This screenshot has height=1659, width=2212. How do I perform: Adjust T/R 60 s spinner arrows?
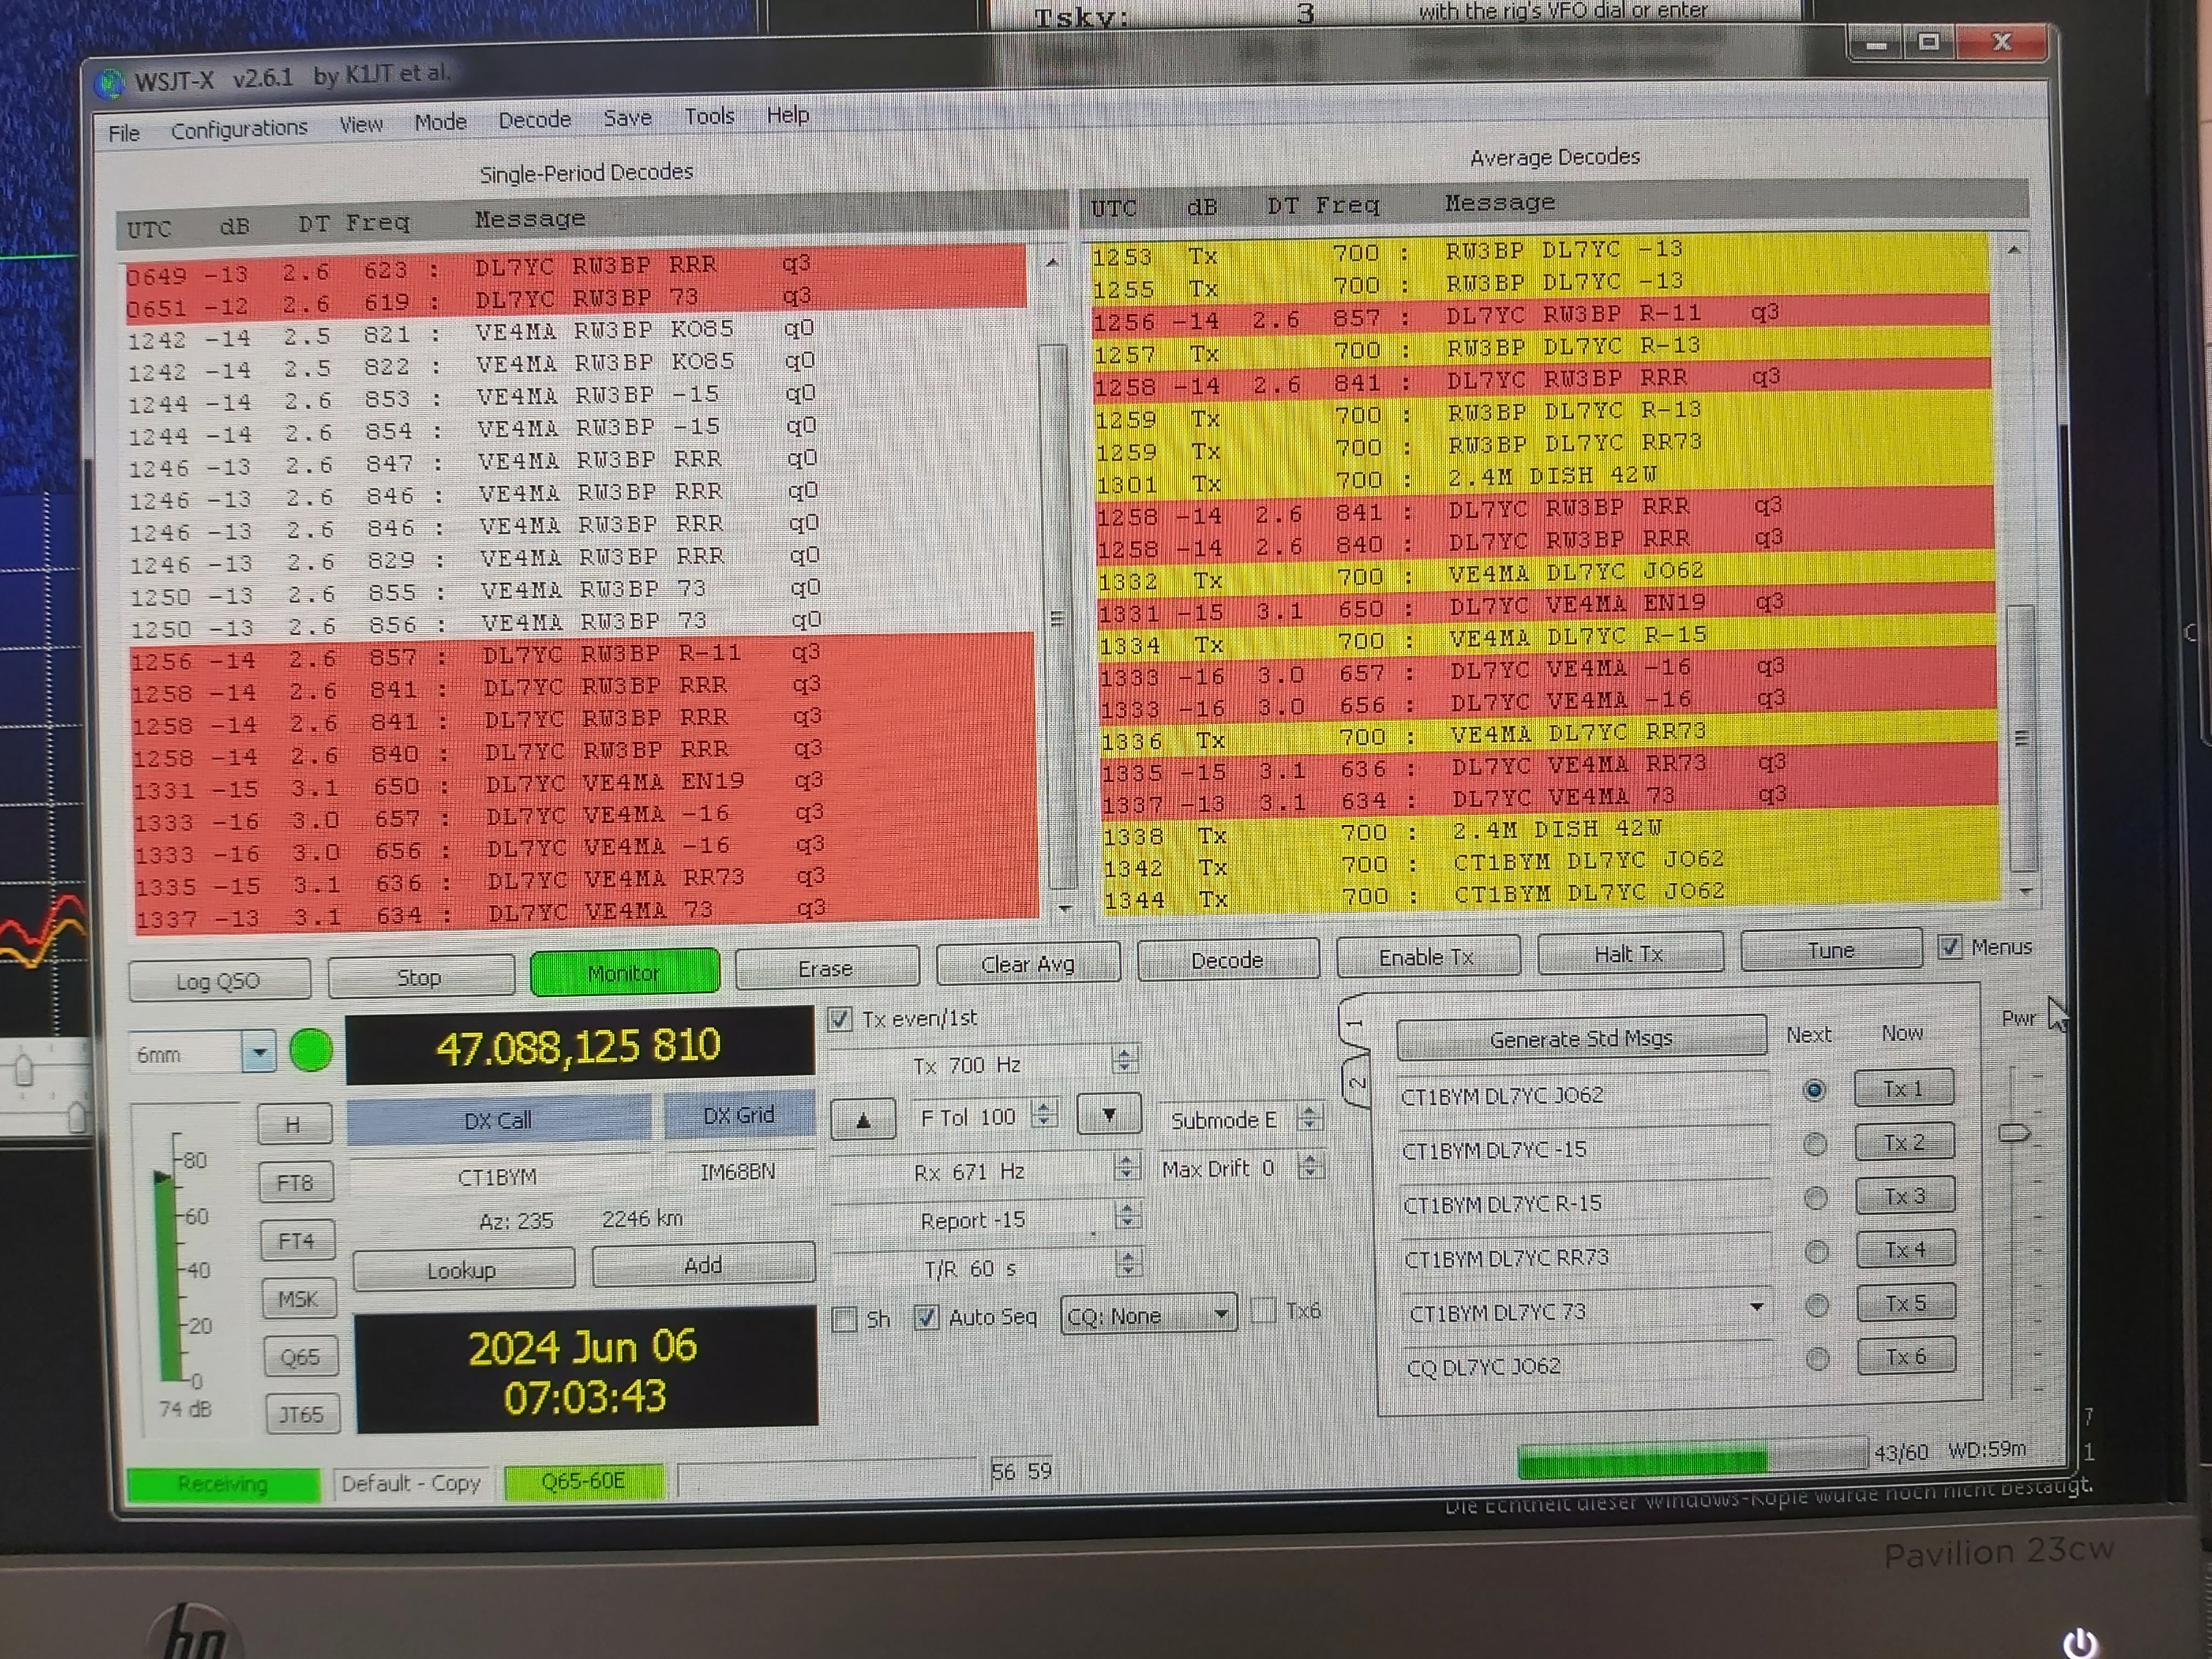click(1128, 1265)
